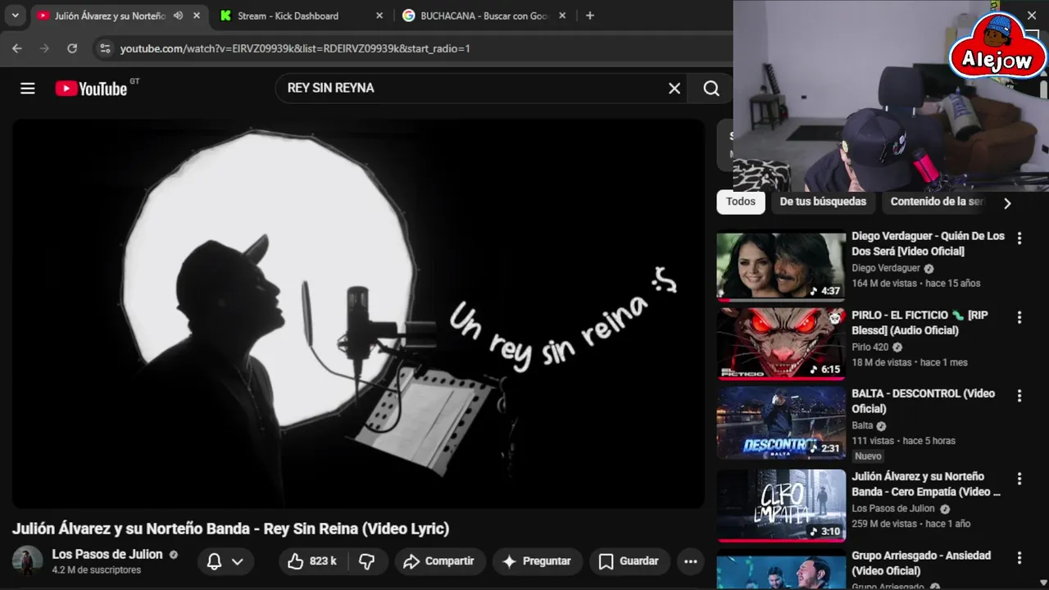Open options menu for Cero Empatía video

click(x=1019, y=479)
